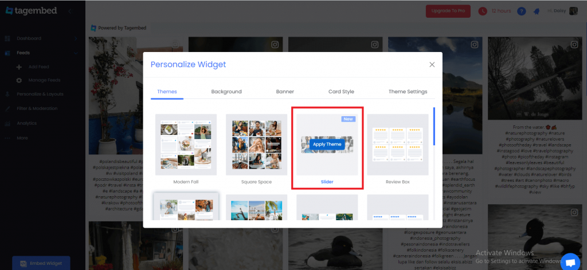The height and width of the screenshot is (270, 587).
Task: Click the Tagembed logo in sidebar
Action: (x=31, y=11)
